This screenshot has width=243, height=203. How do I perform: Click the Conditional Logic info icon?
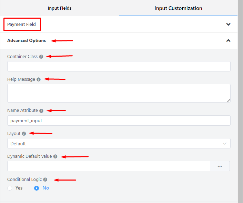pos(45,180)
